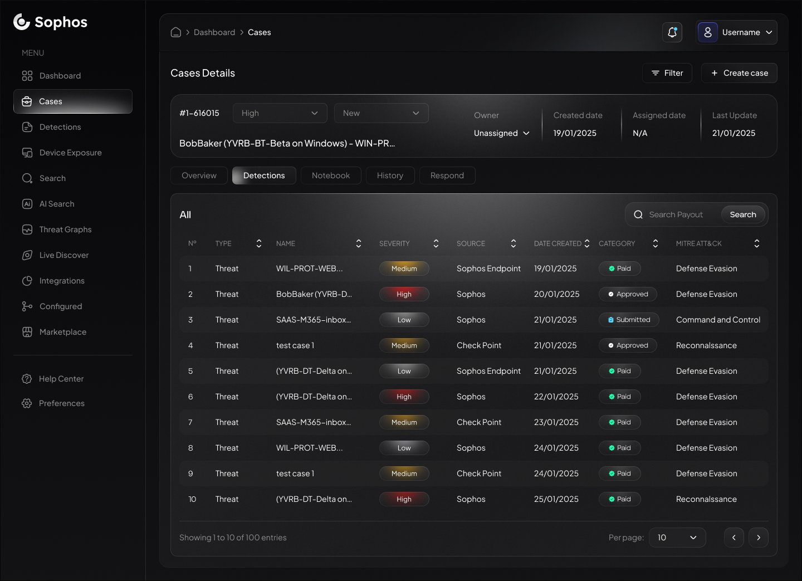The image size is (802, 581).
Task: Open the status dropdown showing New
Action: 381,113
